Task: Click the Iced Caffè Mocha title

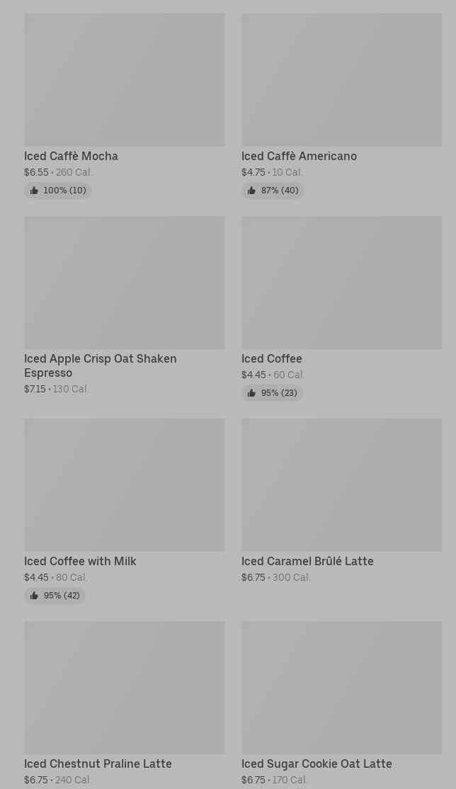Action: click(71, 156)
